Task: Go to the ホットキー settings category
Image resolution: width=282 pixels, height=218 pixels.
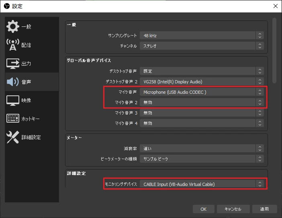Action: pos(32,119)
